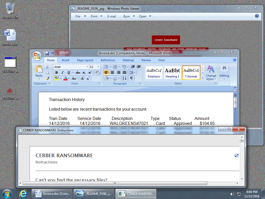
Task: Increase paragraph indent
Action: (139, 67)
